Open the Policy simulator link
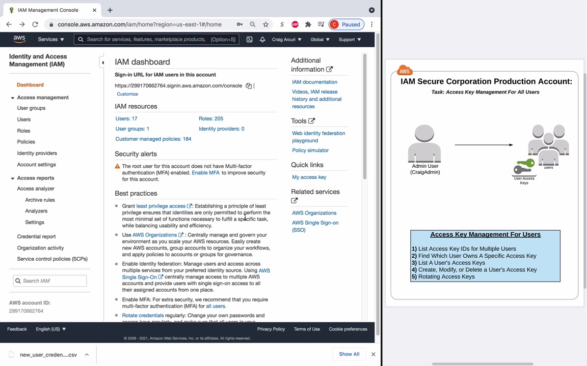 tap(310, 150)
